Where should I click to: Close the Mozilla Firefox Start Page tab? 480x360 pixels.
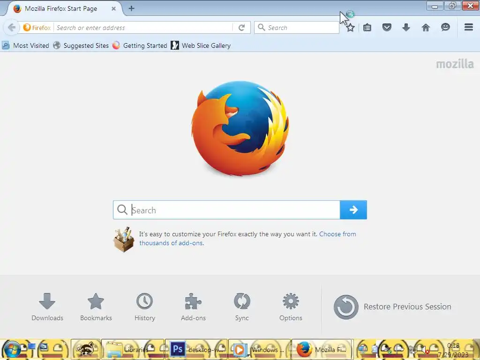click(113, 8)
